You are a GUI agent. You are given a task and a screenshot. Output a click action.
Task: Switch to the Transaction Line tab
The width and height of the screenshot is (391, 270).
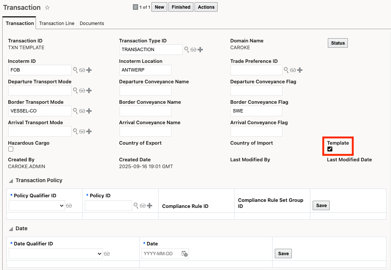57,23
